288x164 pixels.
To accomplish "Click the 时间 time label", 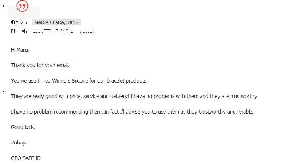I will pyautogui.click(x=19, y=31).
